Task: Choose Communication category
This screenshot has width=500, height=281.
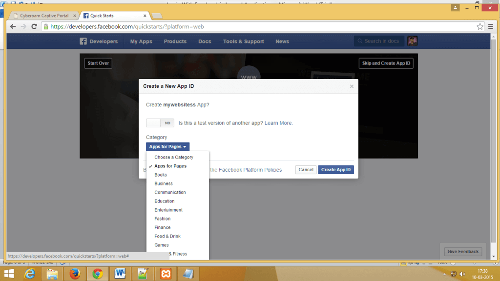Action: tap(178, 192)
